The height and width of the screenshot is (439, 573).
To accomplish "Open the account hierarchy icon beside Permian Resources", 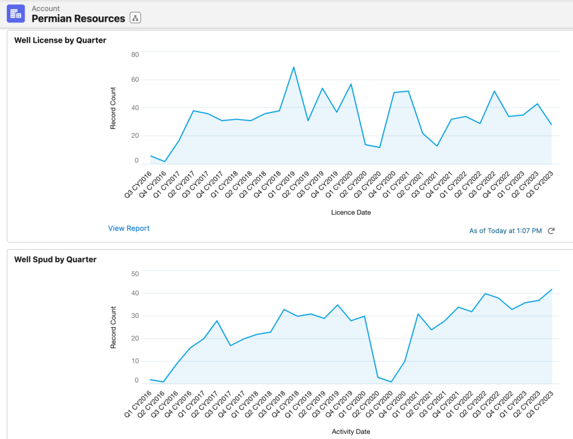I will point(135,18).
